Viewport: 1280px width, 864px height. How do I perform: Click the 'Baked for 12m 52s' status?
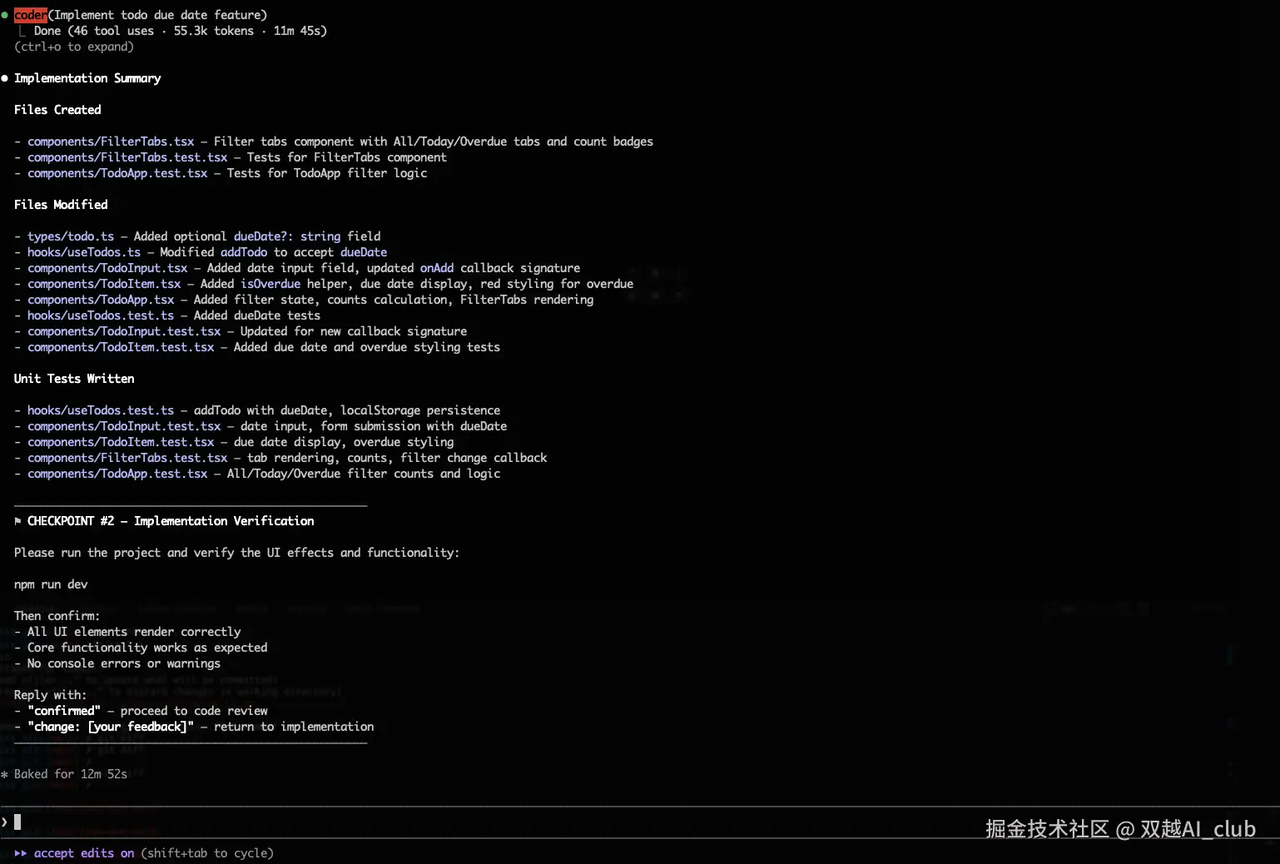pyautogui.click(x=71, y=774)
